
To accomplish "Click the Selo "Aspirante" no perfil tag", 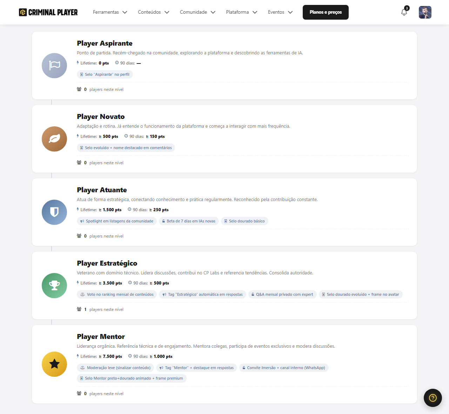I will [x=105, y=74].
